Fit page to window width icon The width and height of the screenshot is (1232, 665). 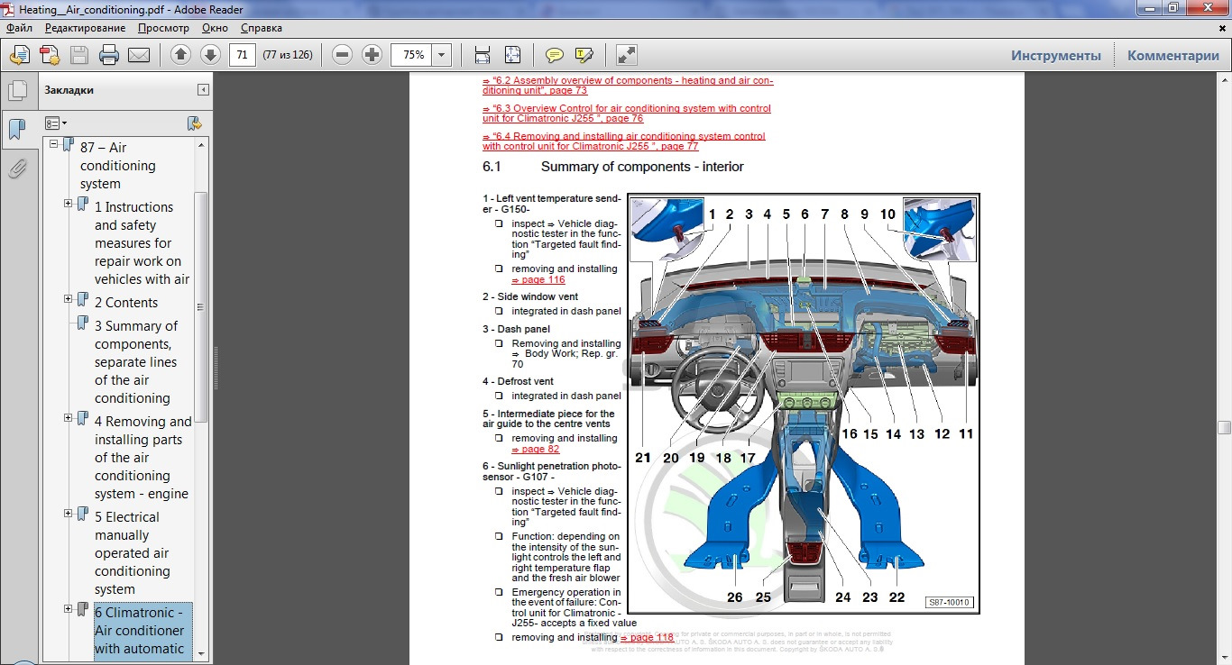[483, 55]
